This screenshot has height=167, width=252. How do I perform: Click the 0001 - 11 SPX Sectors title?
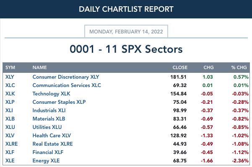126,49
